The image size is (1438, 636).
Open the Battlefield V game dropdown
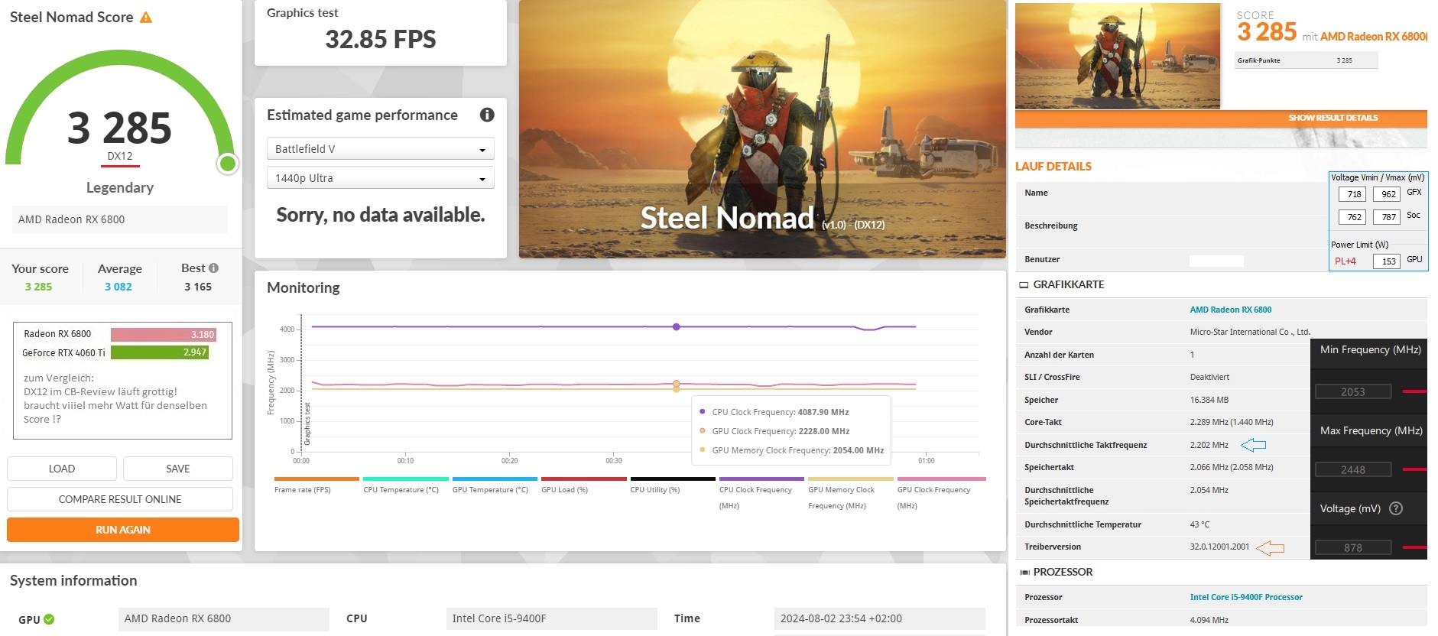[380, 148]
